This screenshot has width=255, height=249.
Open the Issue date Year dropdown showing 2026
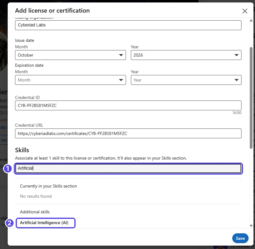coord(186,55)
